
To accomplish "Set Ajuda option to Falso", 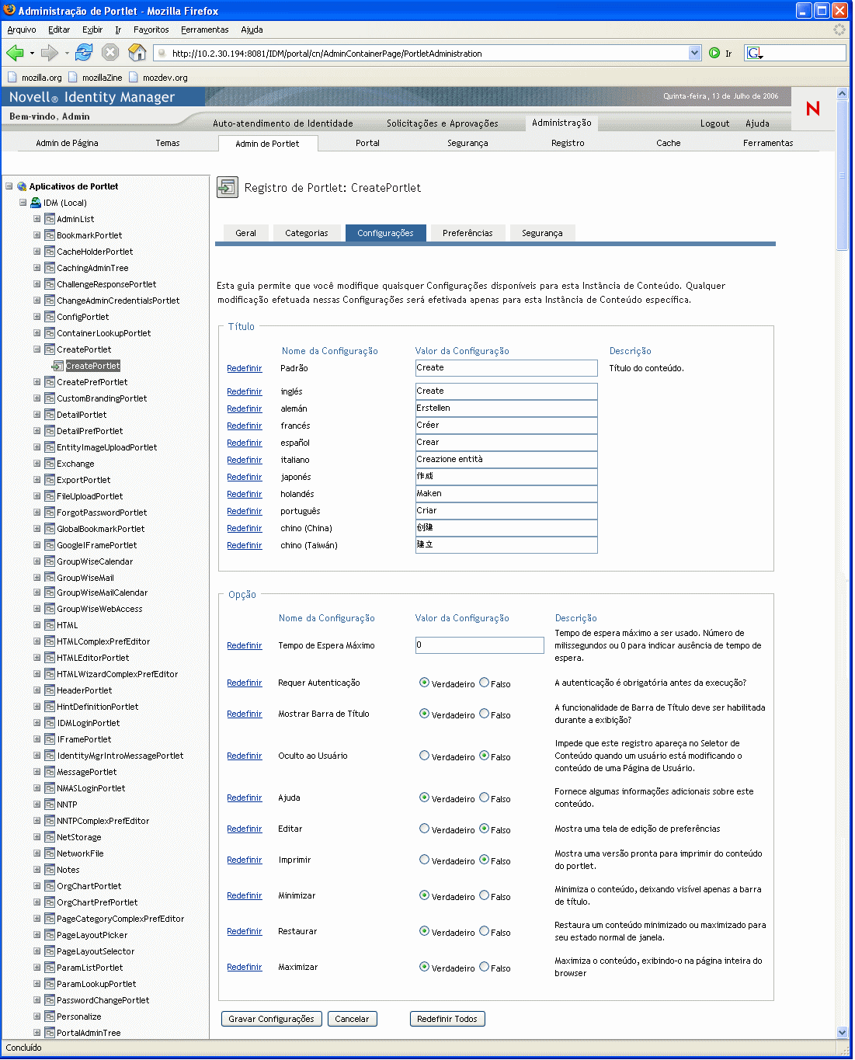I will coord(484,798).
